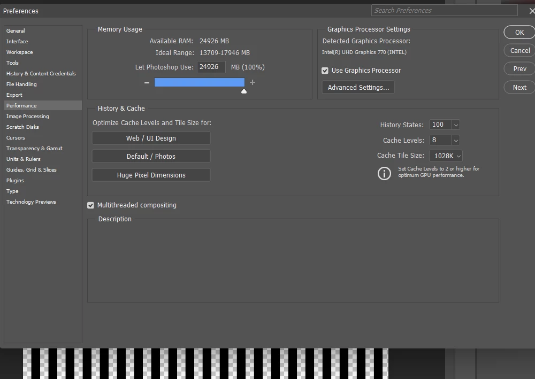Open the Export preferences category
The image size is (535, 379).
click(14, 95)
